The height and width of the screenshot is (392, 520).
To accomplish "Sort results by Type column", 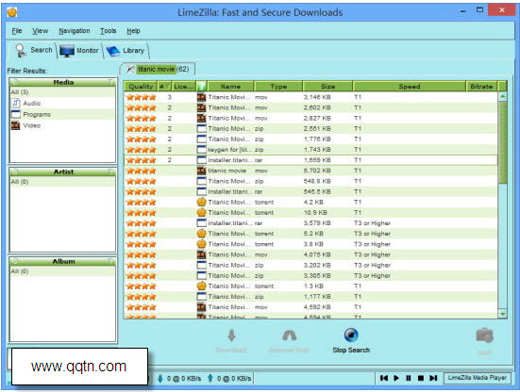I will coord(277,87).
